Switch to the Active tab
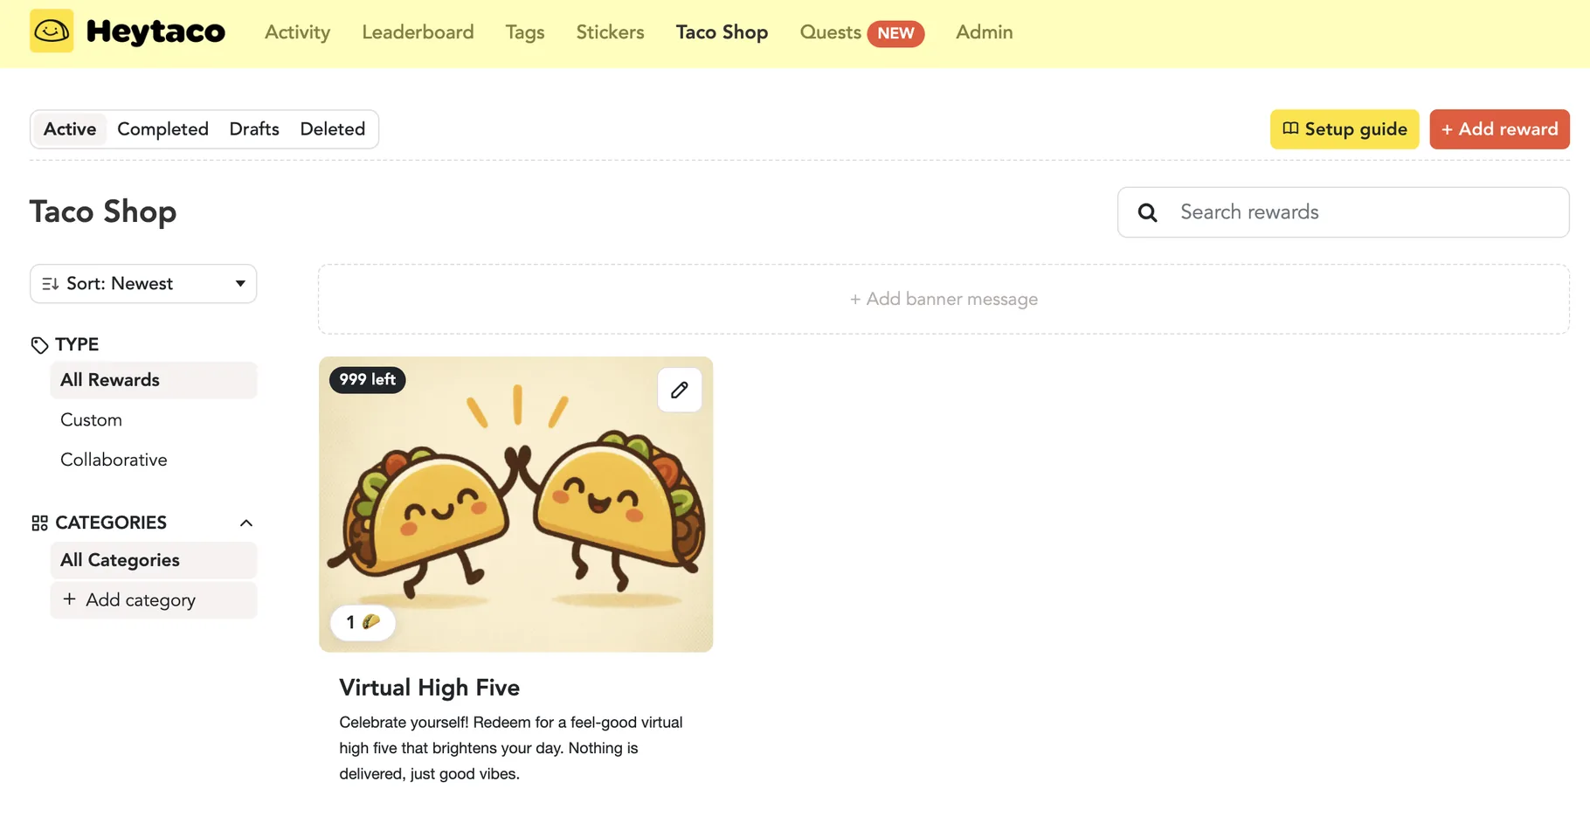The image size is (1590, 817). tap(70, 129)
